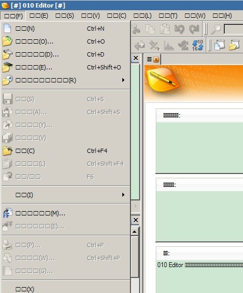Select the (W)... entry with Ctrl+Shift+P shortcut
The height and width of the screenshot is (293, 243).
tap(66, 258)
